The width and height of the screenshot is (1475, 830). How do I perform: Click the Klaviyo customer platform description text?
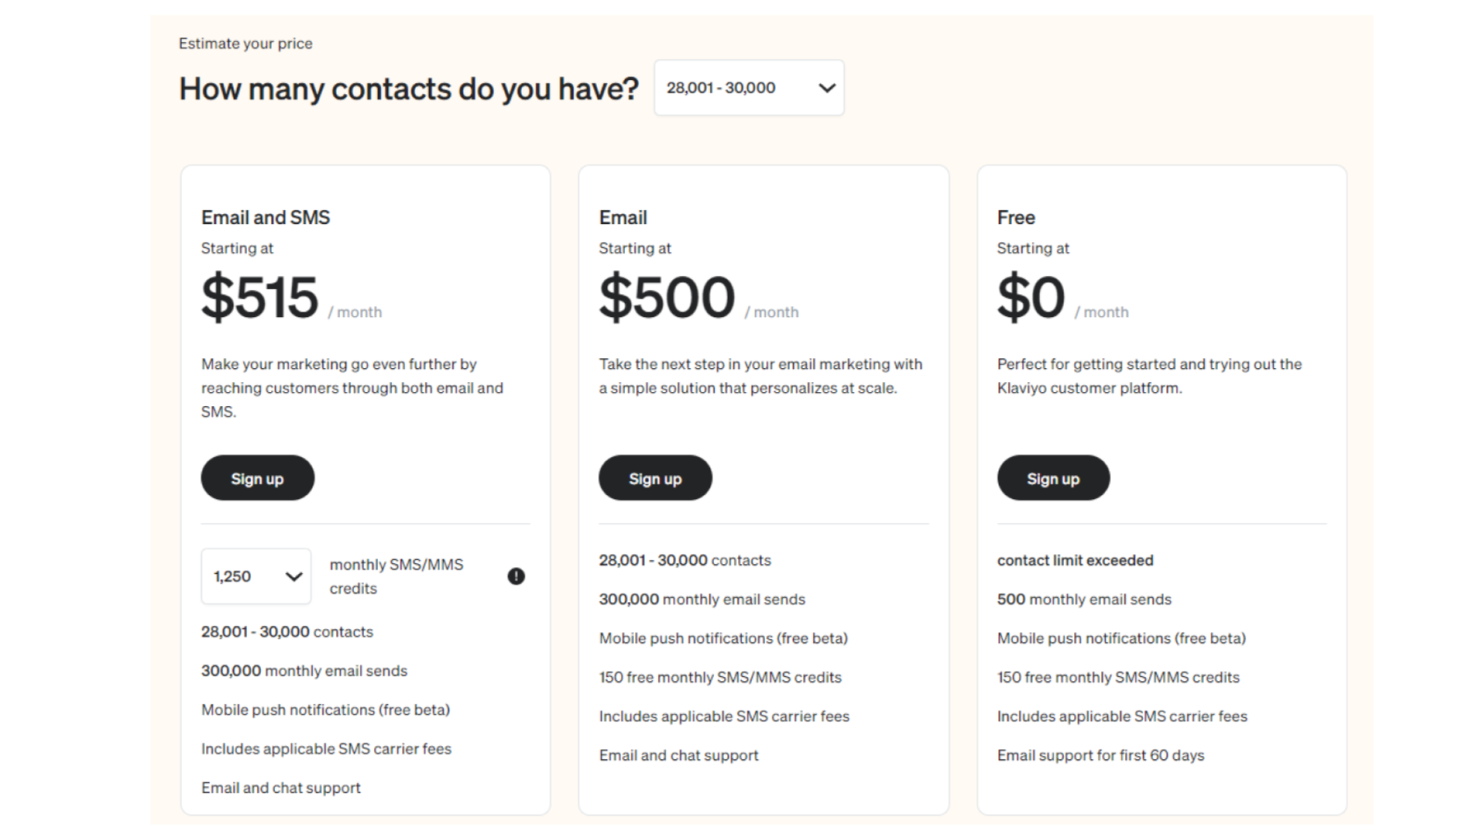click(x=1149, y=376)
